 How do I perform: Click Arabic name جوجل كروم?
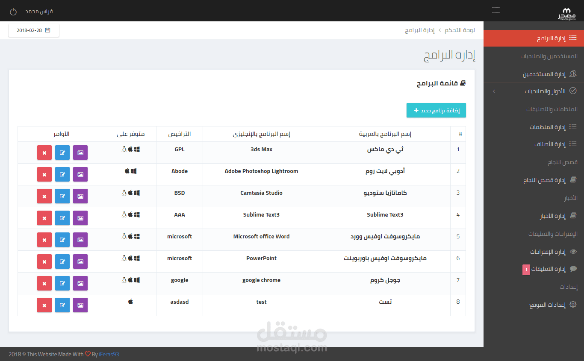[x=385, y=280]
